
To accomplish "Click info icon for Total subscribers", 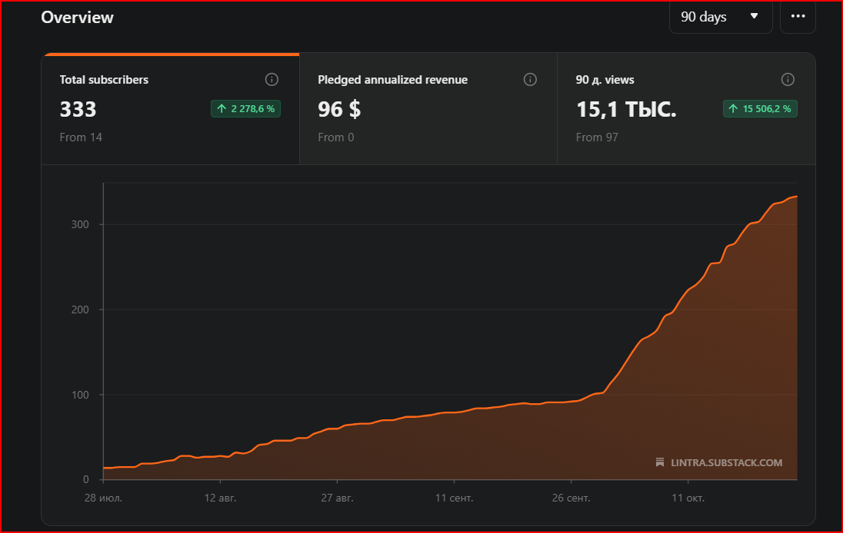I will point(272,79).
